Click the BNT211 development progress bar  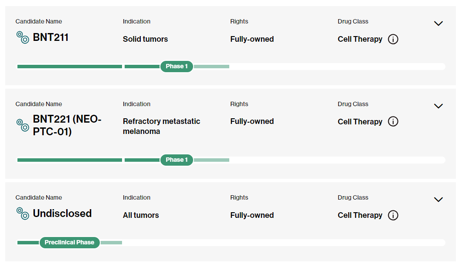tap(70, 66)
